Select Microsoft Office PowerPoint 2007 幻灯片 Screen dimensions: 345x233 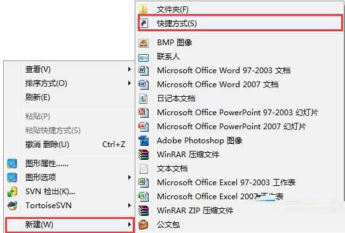pyautogui.click(x=231, y=127)
